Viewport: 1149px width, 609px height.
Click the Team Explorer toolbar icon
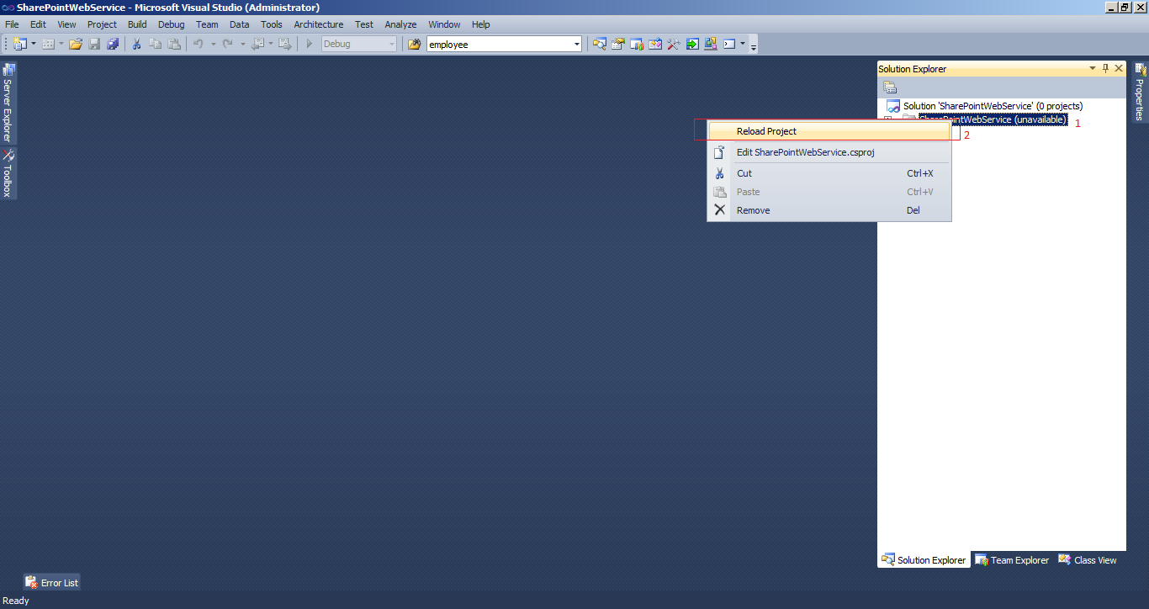tap(637, 44)
